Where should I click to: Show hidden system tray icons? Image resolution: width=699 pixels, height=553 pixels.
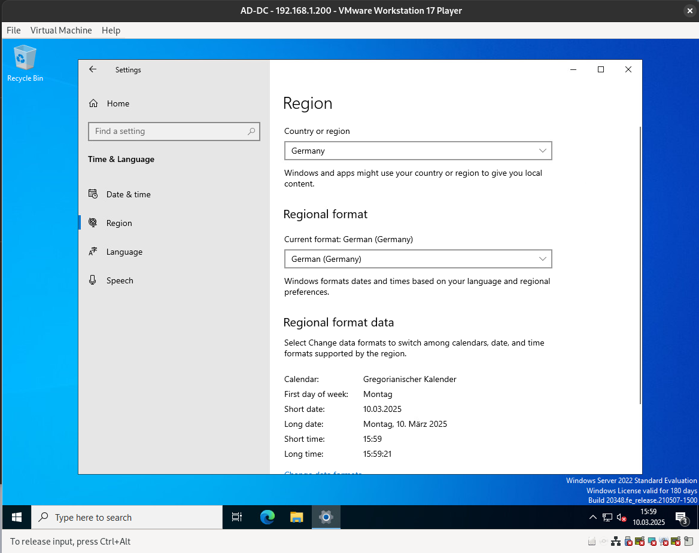tap(592, 517)
